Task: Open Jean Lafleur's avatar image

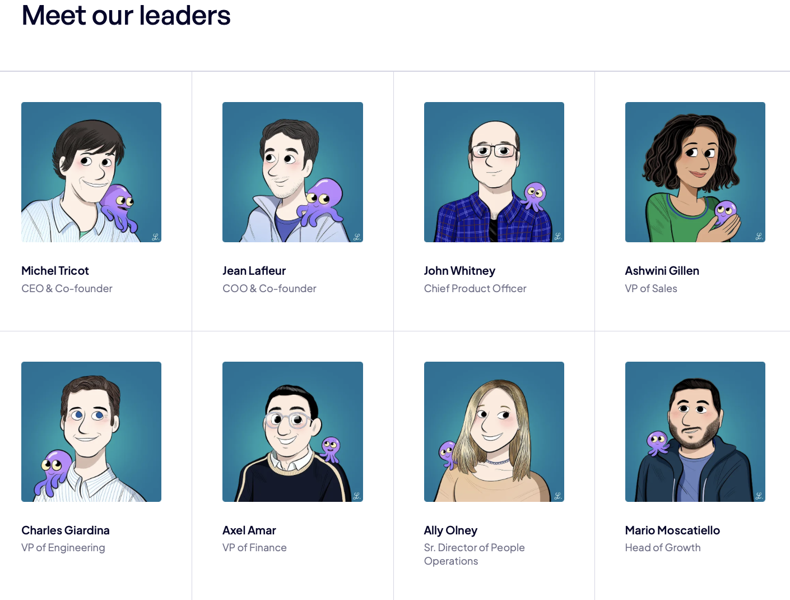Action: 292,172
